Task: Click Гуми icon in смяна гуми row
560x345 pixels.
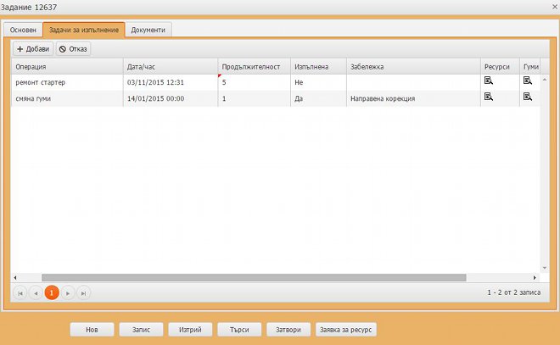Action: pos(528,97)
